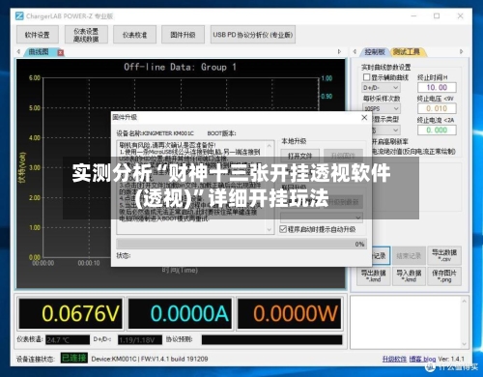Switch to the 测试工具 tab

[407, 52]
